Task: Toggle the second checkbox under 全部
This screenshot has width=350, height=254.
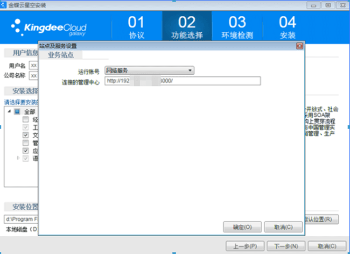Action: (x=26, y=127)
